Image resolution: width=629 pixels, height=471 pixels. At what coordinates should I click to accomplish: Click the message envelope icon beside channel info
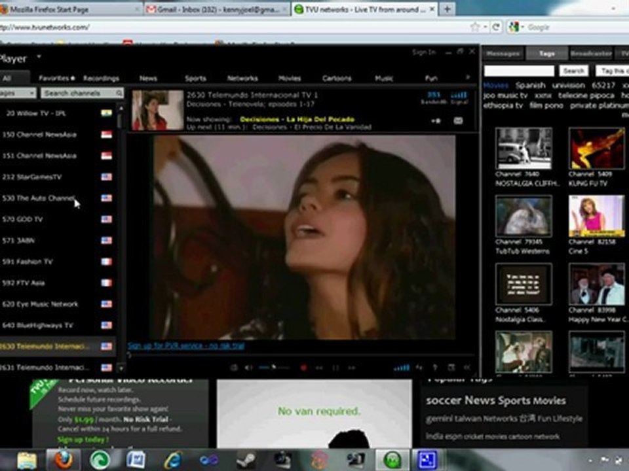click(x=458, y=120)
